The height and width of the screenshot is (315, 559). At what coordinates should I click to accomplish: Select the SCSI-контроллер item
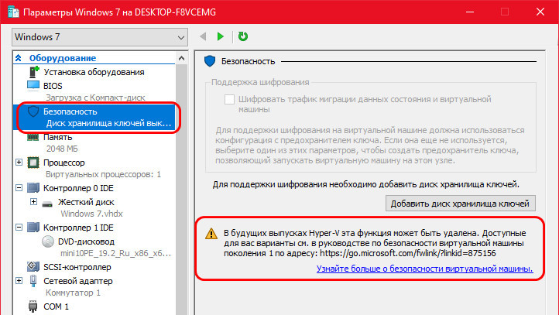click(x=77, y=267)
